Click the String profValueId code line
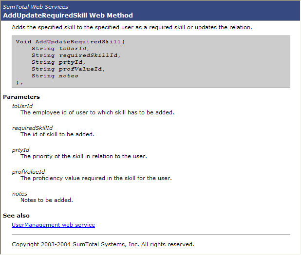The image size is (301, 255). coord(68,69)
